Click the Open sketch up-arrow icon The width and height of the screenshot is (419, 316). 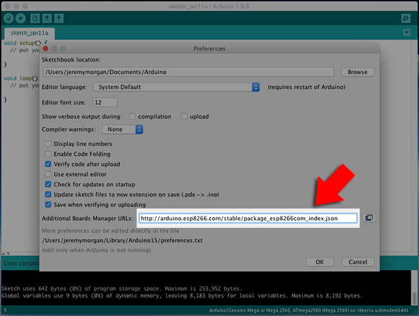click(47, 19)
